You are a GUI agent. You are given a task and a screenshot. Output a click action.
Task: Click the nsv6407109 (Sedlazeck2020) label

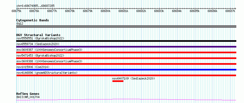[134, 78]
